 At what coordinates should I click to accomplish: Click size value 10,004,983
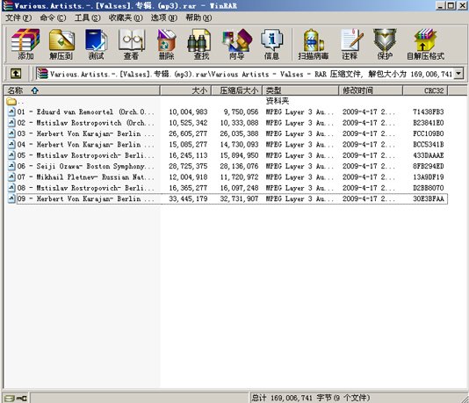pyautogui.click(x=188, y=112)
